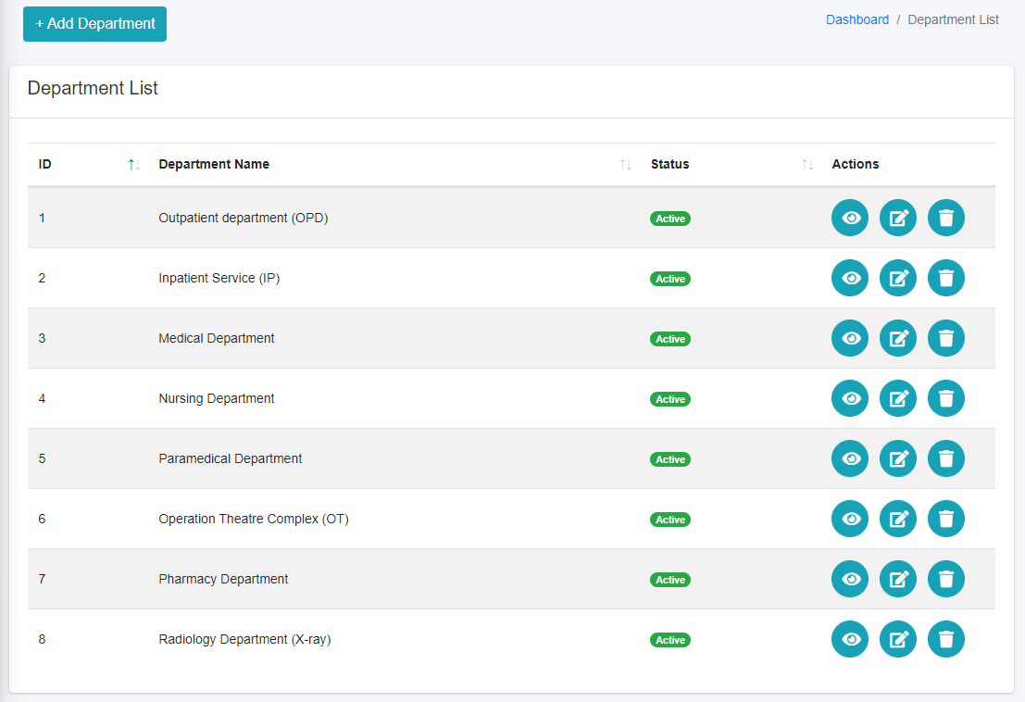The image size is (1025, 702).
Task: Edit the Radiology Department (X-ray) entry
Action: tap(897, 639)
